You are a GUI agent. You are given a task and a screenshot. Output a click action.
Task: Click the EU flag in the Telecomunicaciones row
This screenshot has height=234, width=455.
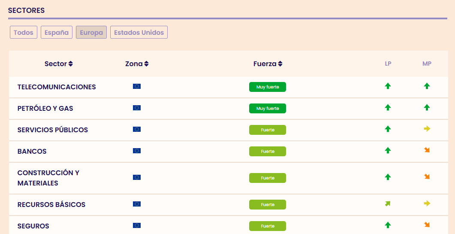coord(137,86)
